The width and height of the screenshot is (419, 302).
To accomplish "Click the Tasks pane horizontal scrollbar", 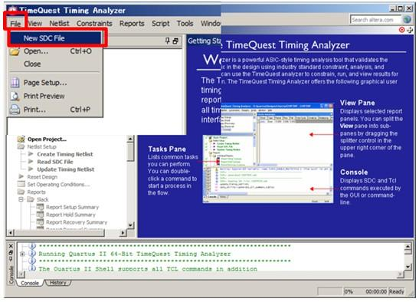I will 67,232.
